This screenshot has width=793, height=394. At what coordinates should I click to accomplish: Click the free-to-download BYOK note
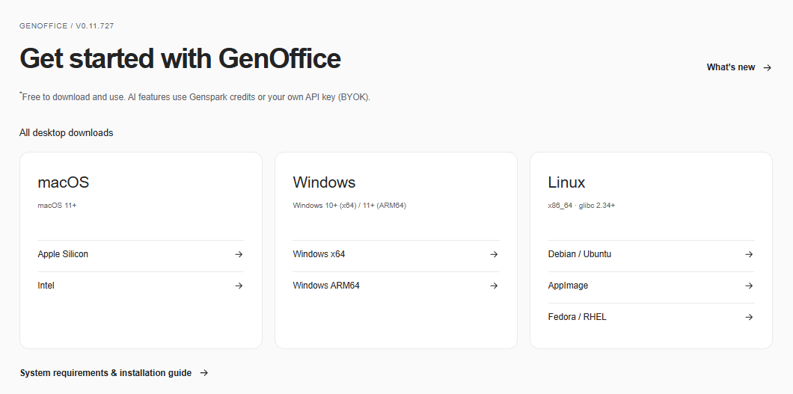pos(195,97)
